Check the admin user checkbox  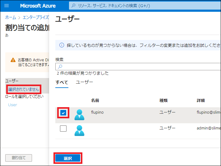point(63,129)
